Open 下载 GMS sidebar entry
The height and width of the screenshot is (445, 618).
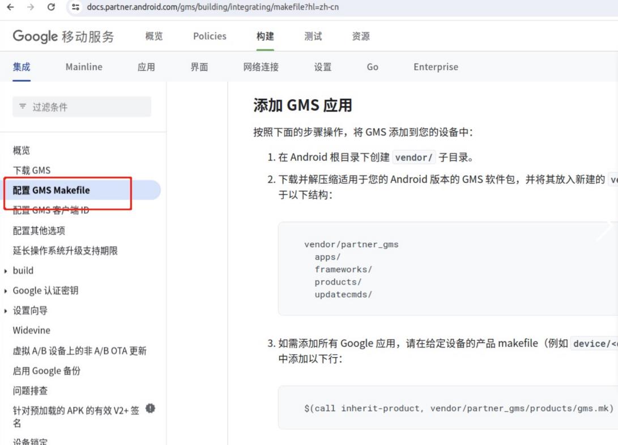point(32,171)
